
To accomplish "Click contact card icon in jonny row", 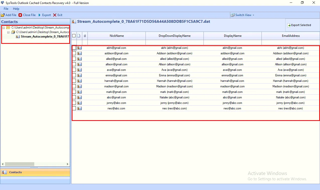I will coord(79,103).
